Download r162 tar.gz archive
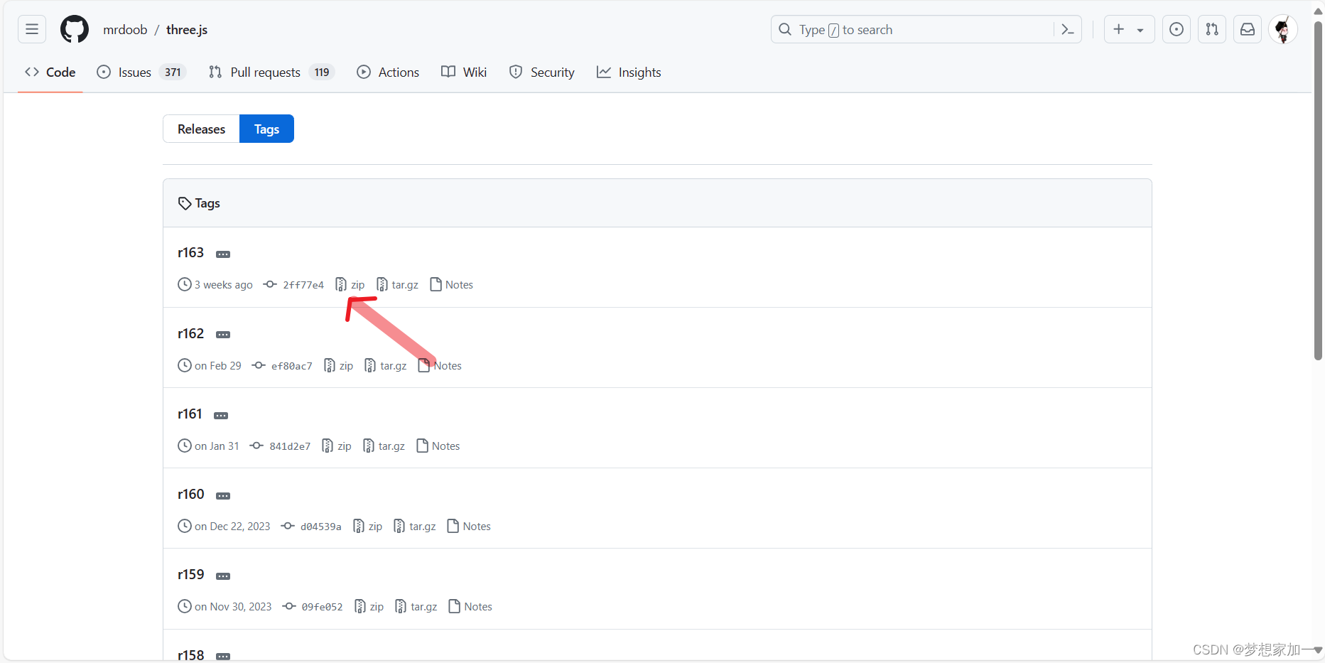 tap(386, 365)
